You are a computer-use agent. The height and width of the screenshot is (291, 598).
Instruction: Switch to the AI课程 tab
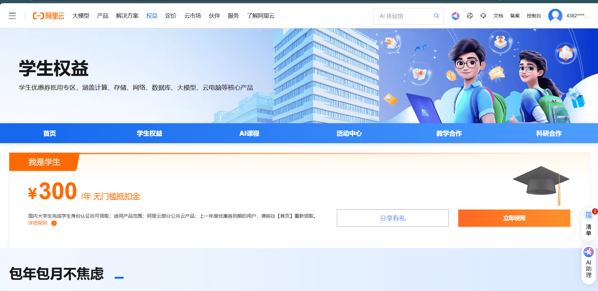click(x=249, y=133)
